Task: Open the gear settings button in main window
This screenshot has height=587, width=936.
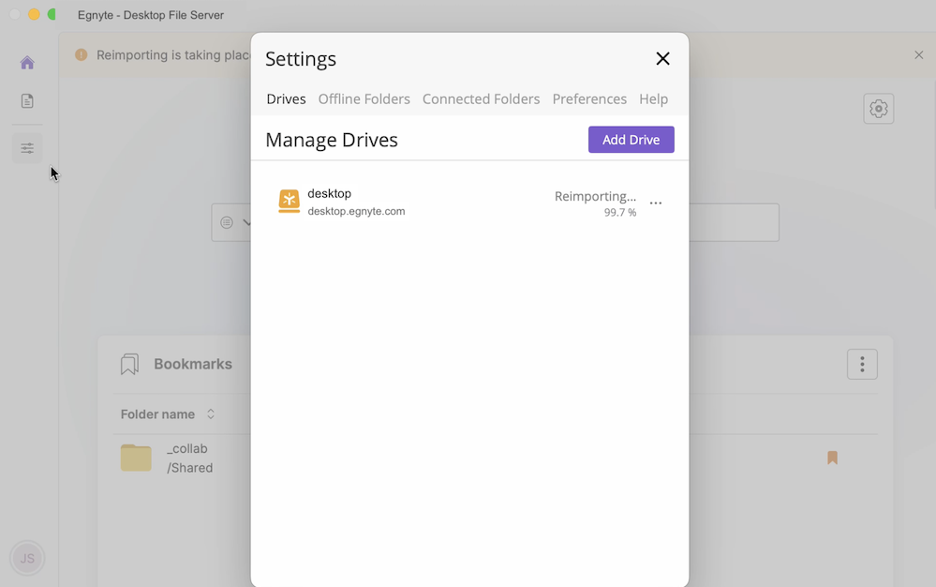Action: (878, 109)
